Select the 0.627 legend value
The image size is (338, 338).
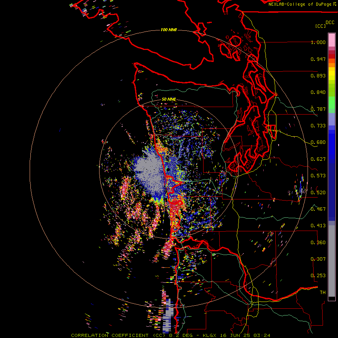click(318, 159)
